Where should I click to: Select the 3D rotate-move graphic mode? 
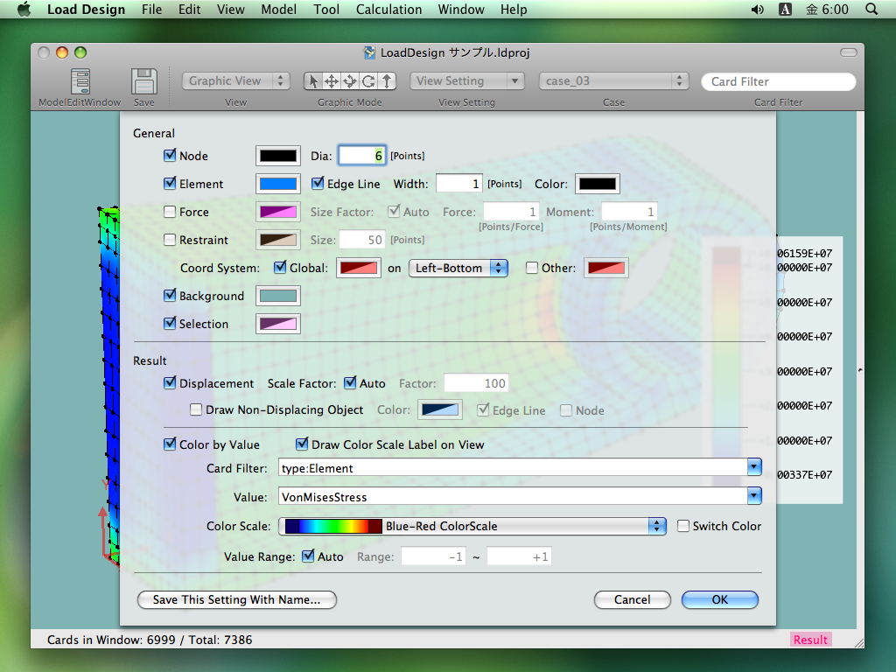(x=350, y=81)
